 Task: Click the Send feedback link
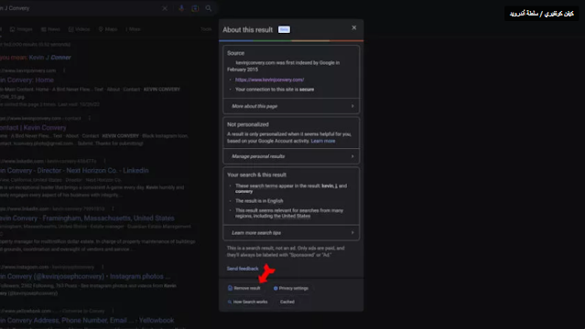243,269
